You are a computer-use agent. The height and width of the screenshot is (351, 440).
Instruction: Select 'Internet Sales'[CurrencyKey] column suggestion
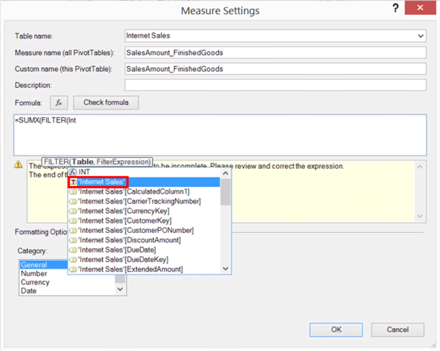(x=124, y=211)
